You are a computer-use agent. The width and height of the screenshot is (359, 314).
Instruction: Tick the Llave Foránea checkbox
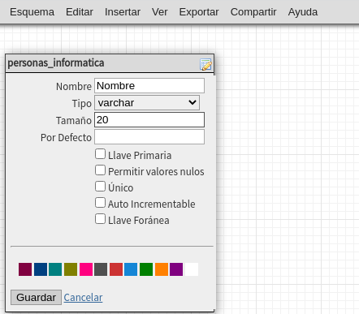pos(100,219)
